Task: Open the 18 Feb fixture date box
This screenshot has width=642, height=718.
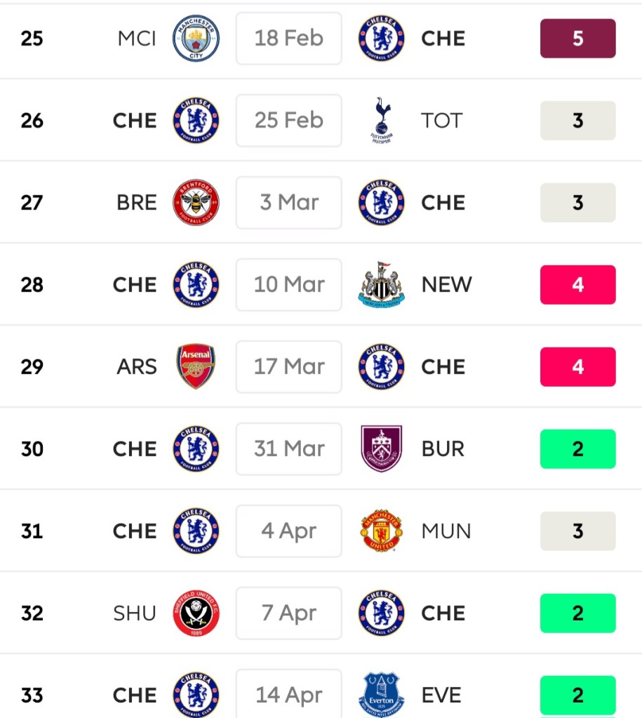Action: tap(288, 38)
